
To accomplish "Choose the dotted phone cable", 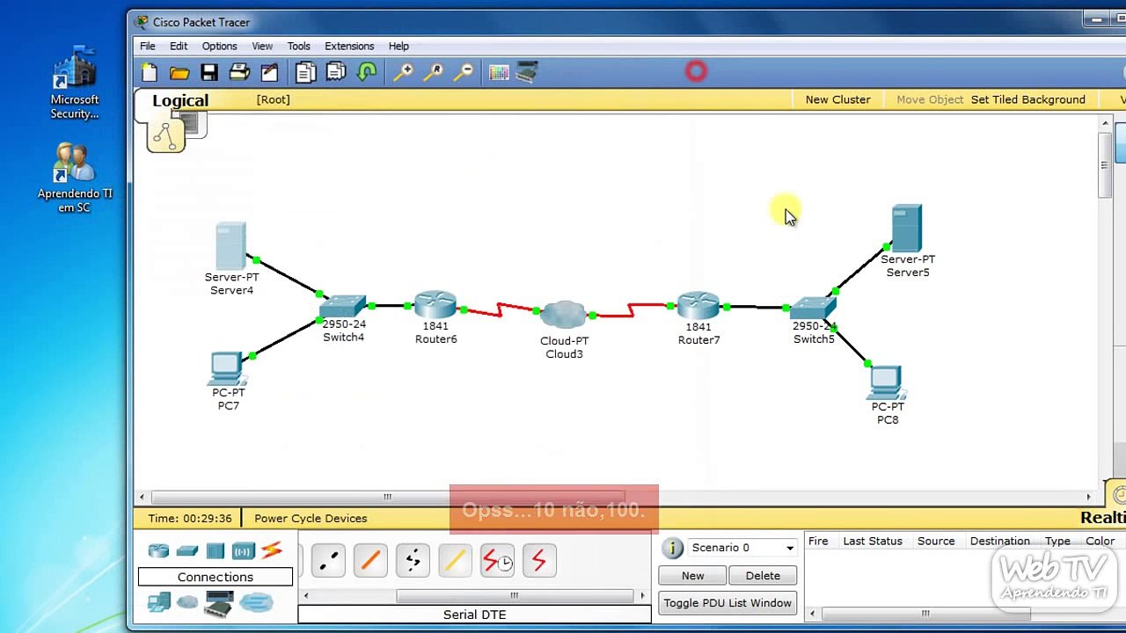I will click(x=413, y=561).
